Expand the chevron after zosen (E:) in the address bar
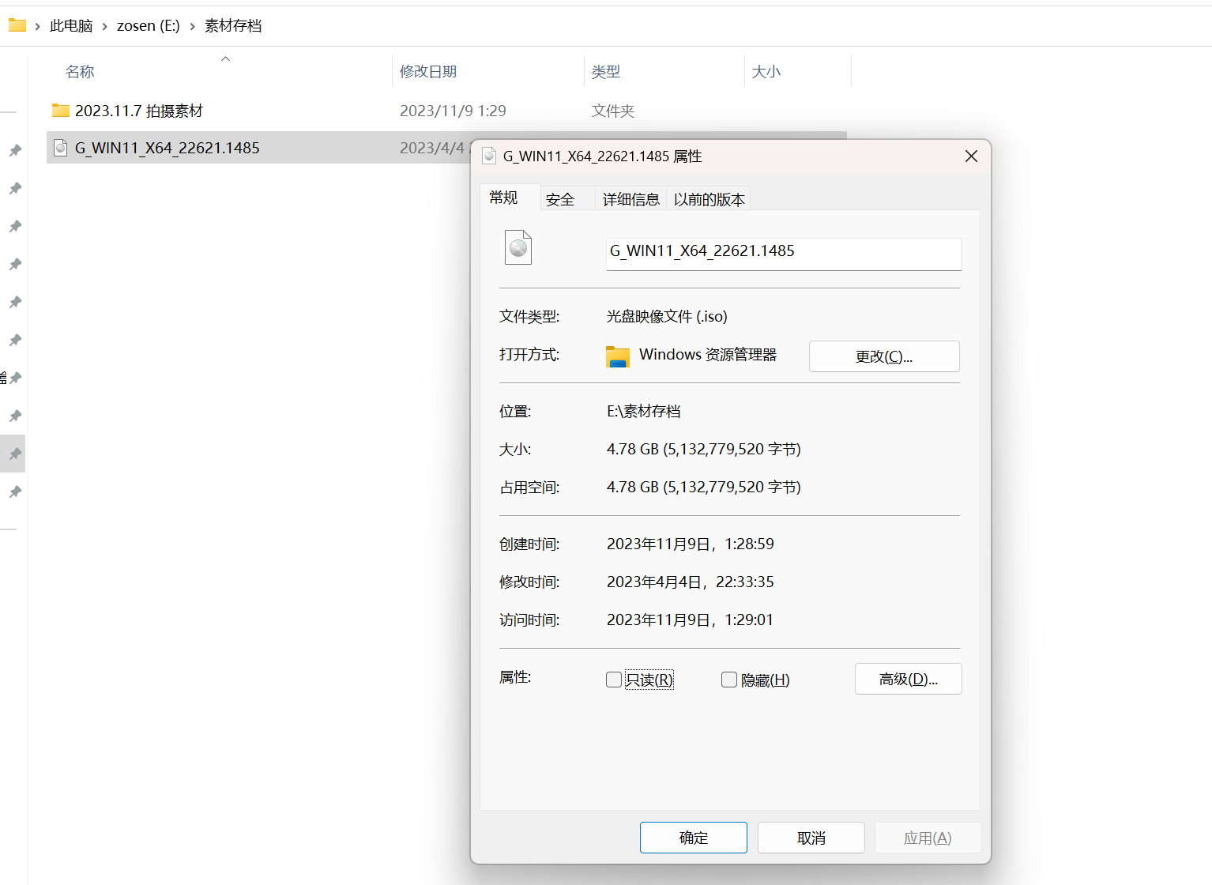Viewport: 1212px width, 885px height. [192, 26]
